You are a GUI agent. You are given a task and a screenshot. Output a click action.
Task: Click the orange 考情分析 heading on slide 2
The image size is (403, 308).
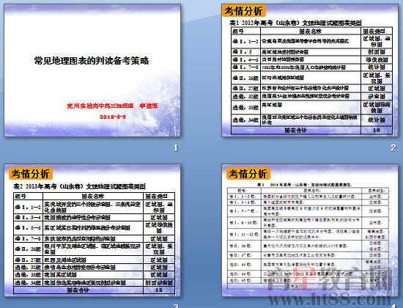pyautogui.click(x=243, y=11)
